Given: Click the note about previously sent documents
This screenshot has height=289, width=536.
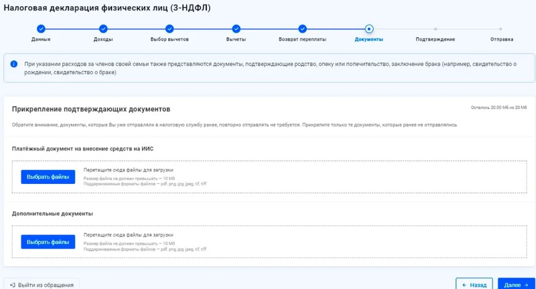Looking at the screenshot, I should pyautogui.click(x=234, y=125).
